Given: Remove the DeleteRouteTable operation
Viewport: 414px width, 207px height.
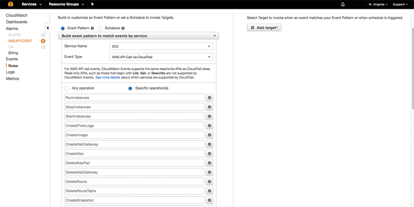Looking at the screenshot, I should 210,191.
